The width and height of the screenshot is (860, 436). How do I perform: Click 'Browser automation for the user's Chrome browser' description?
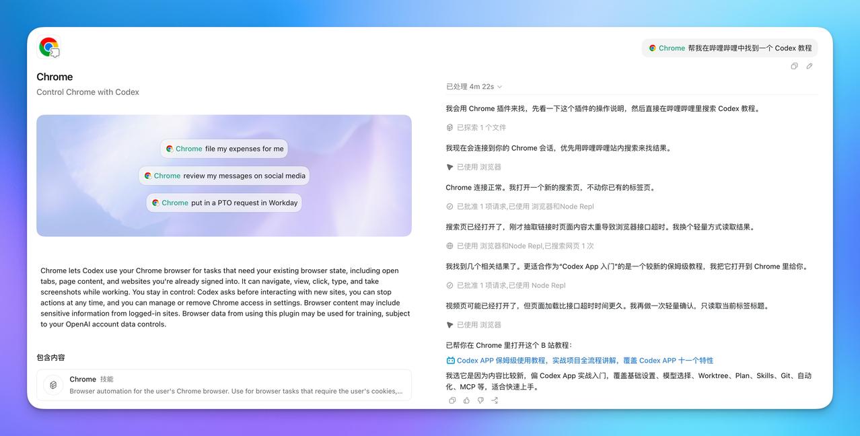236,391
